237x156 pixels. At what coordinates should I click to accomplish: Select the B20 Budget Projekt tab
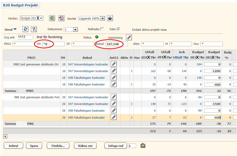[x=20, y=5]
